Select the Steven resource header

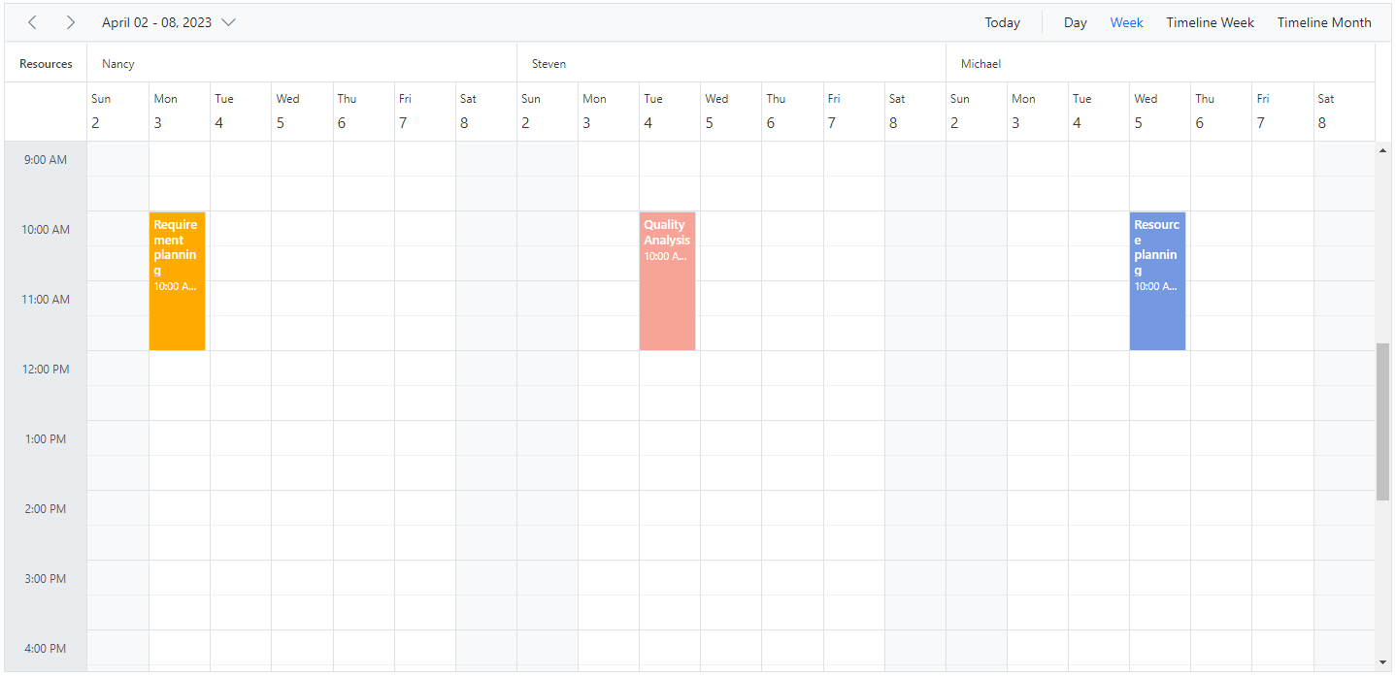(x=731, y=63)
